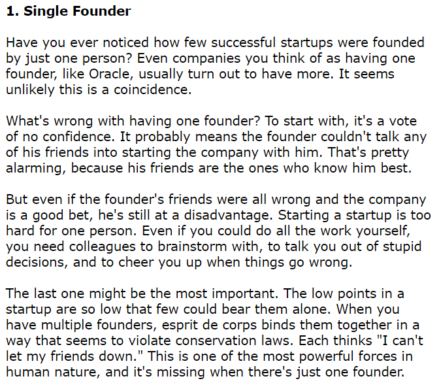Click the word "colleagues"
Viewport: 439px width, 385px height.
(105, 247)
